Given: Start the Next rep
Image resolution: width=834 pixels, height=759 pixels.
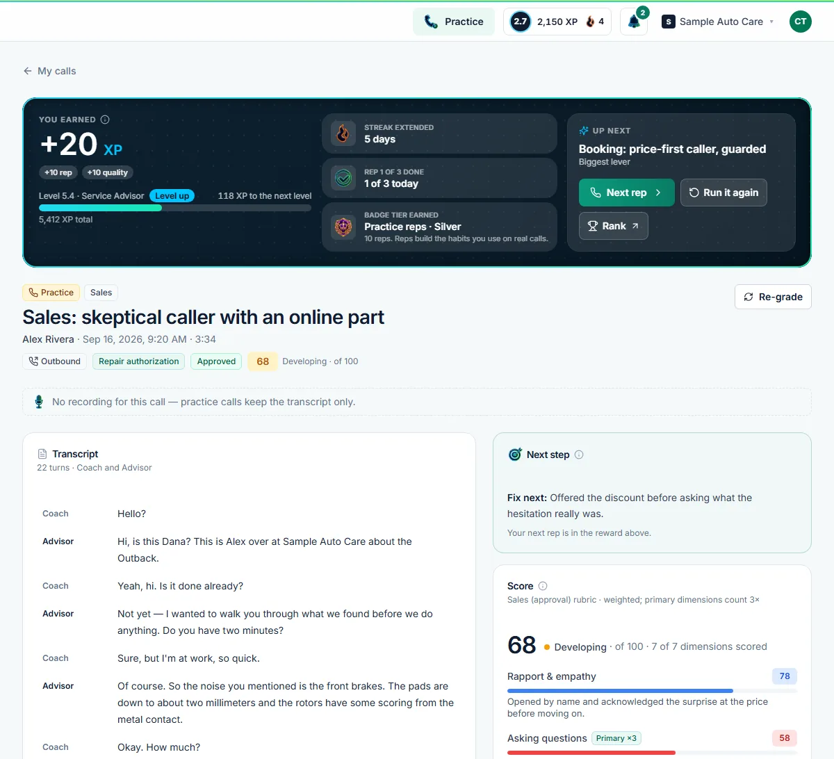Looking at the screenshot, I should [627, 193].
